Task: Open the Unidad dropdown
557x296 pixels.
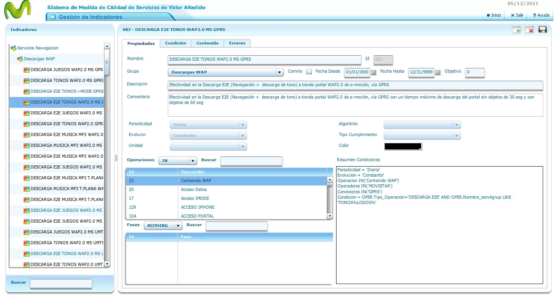Action: coord(208,146)
